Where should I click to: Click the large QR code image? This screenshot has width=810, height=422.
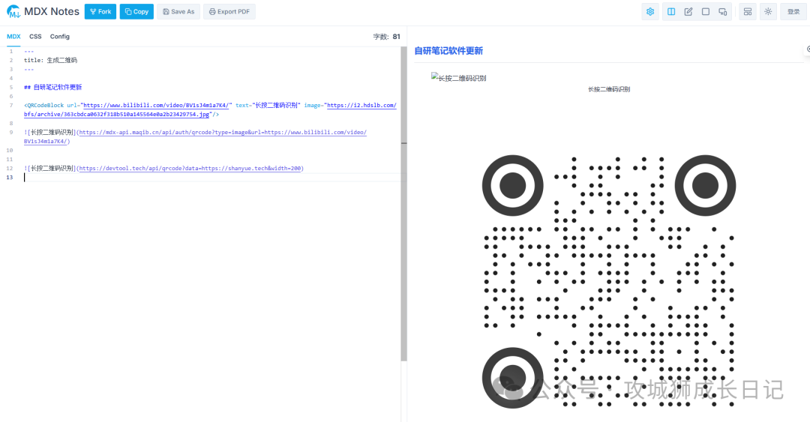pyautogui.click(x=608, y=280)
